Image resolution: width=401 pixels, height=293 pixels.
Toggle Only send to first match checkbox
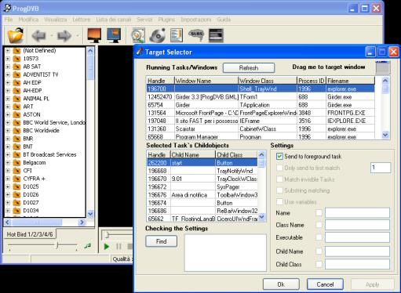(279, 168)
